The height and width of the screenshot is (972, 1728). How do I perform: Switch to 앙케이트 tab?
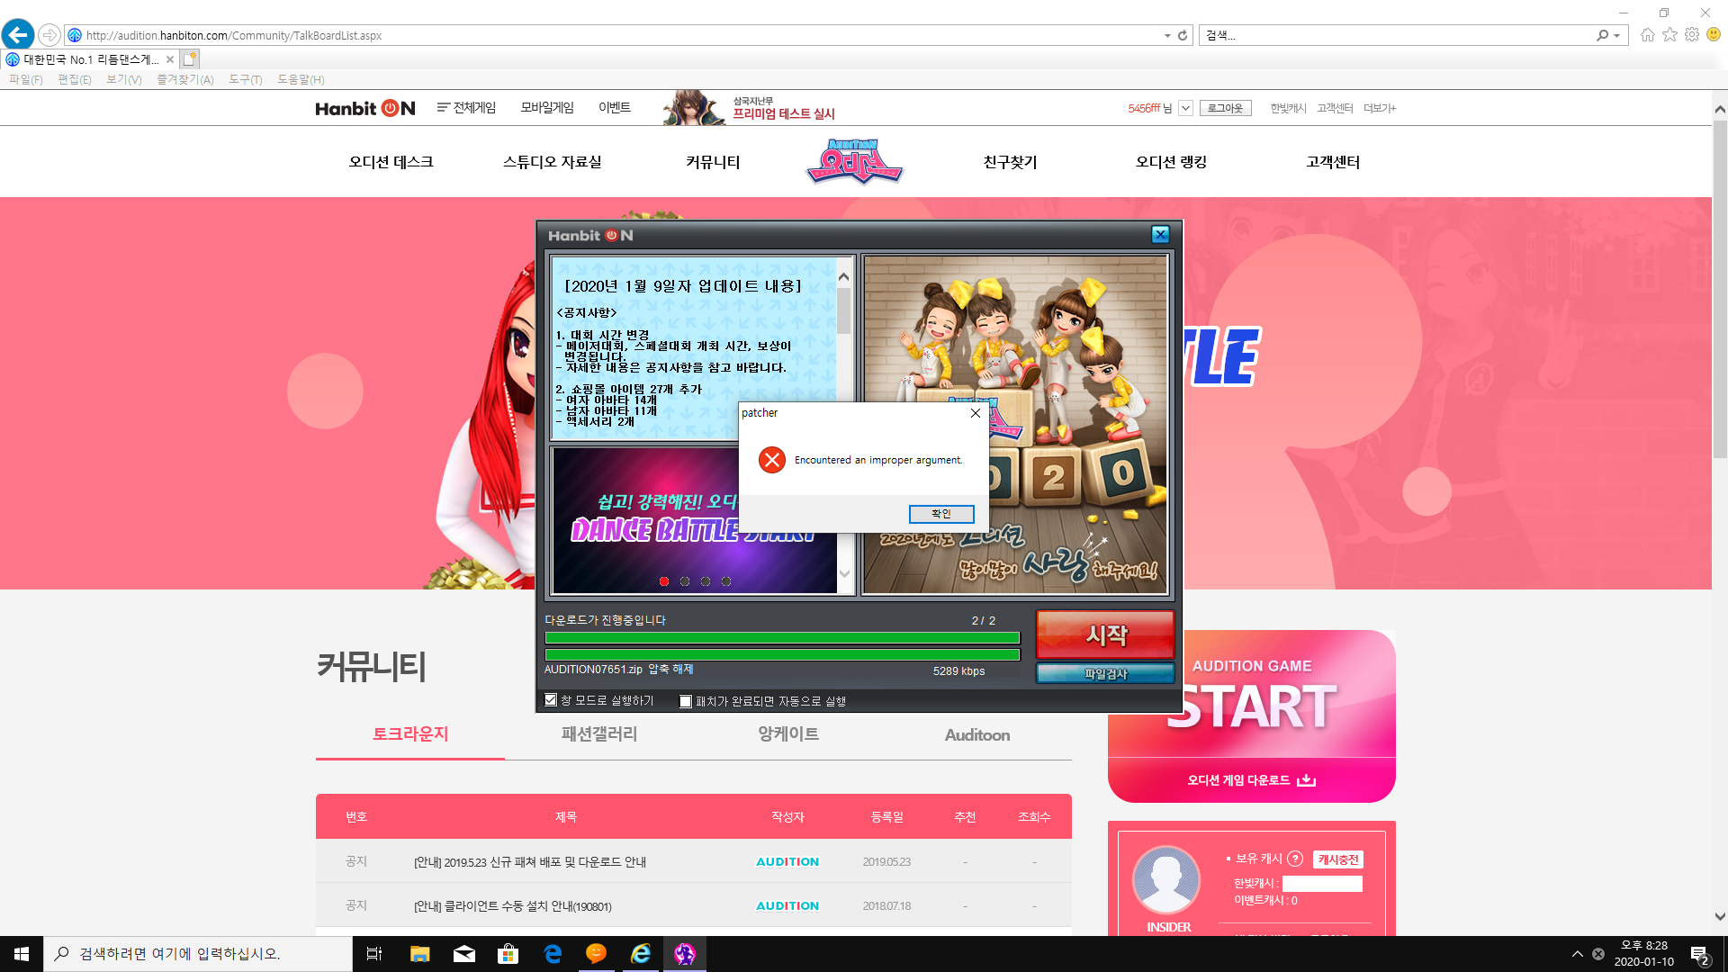pyautogui.click(x=788, y=734)
